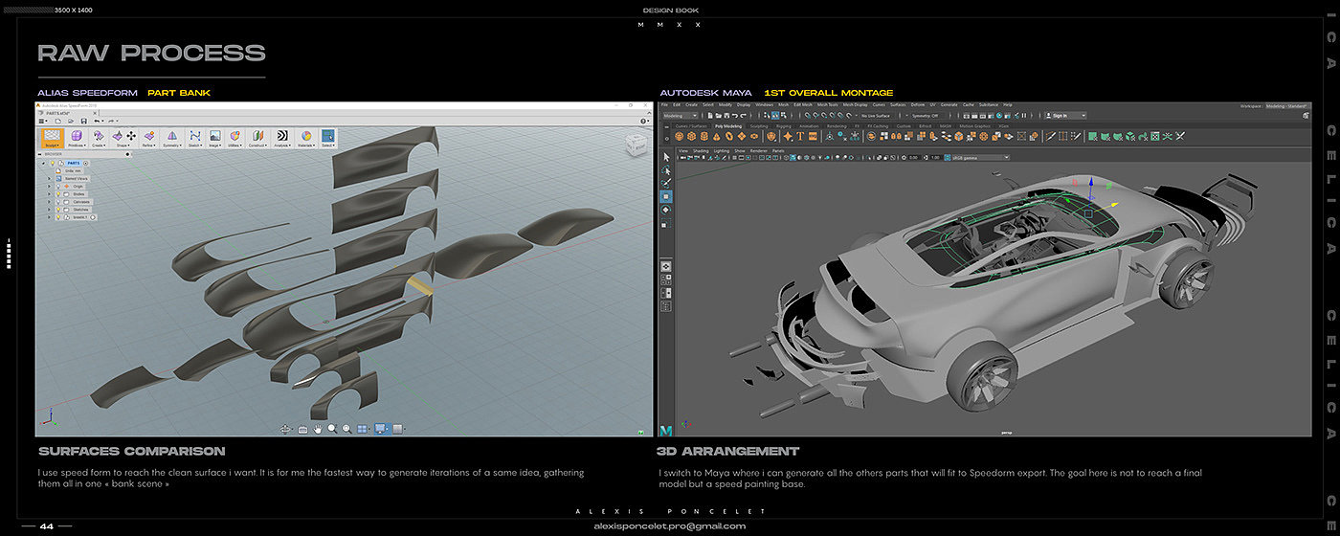Toggle visibility bulb for Sketches folder
This screenshot has height=536, width=1340.
57,210
